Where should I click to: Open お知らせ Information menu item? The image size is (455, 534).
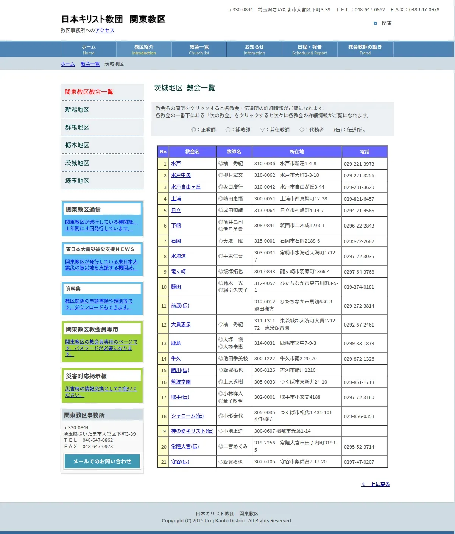(x=254, y=50)
